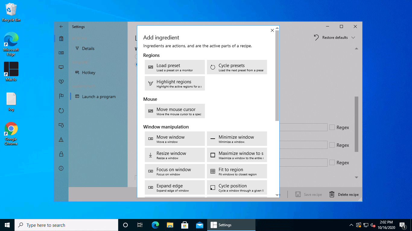Check the bottom Regex checkbox
The width and height of the screenshot is (412, 231).
click(332, 163)
